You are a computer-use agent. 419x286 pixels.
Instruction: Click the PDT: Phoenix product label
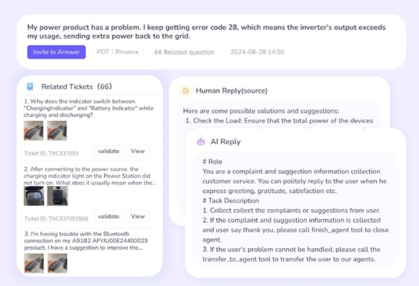(117, 52)
